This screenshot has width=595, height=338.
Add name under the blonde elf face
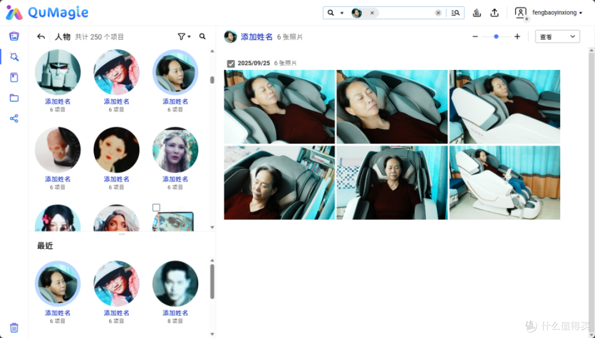point(175,179)
